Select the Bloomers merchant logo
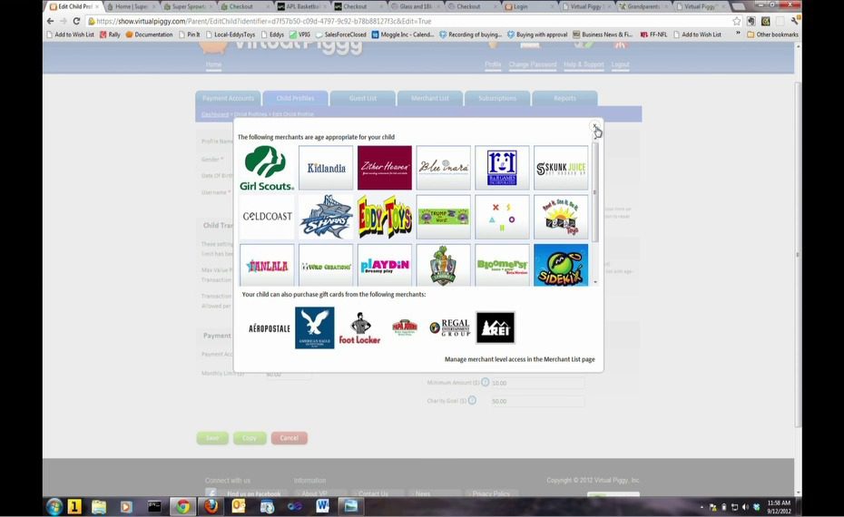844x517 pixels. point(502,265)
